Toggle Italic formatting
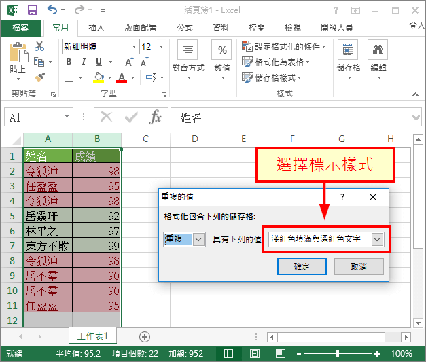The width and height of the screenshot is (426, 362). coord(84,62)
